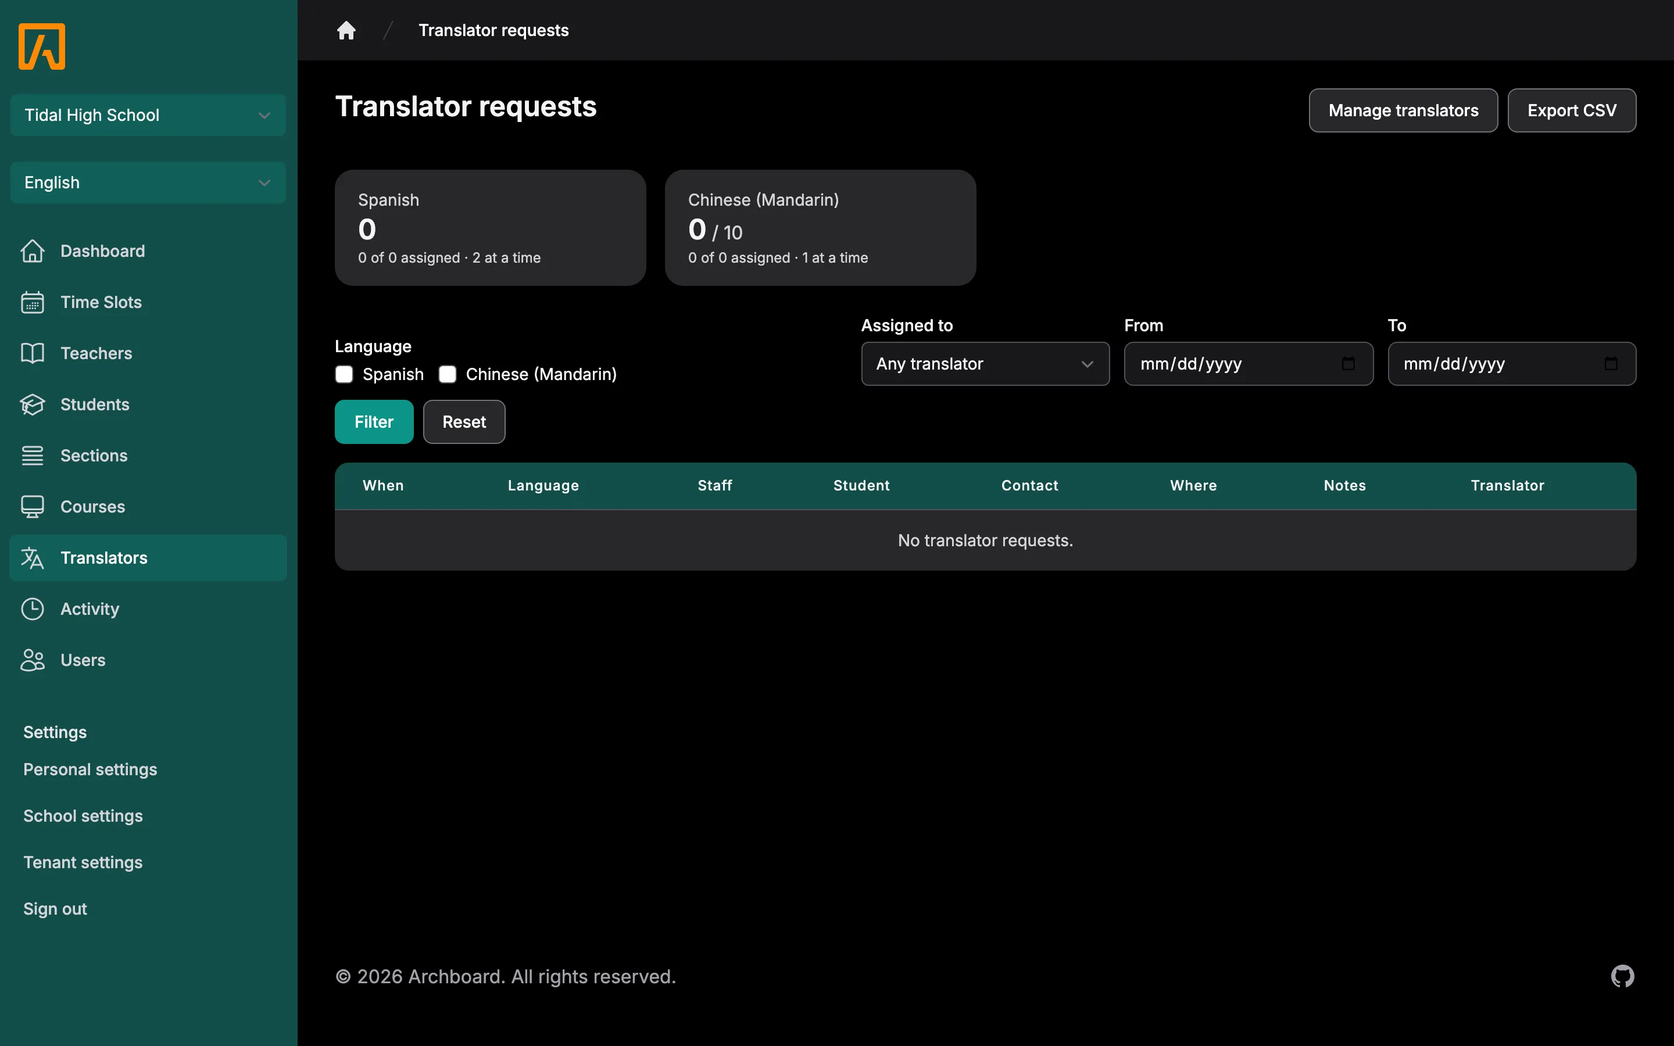Click the Export CSV button
1674x1046 pixels.
coord(1572,110)
